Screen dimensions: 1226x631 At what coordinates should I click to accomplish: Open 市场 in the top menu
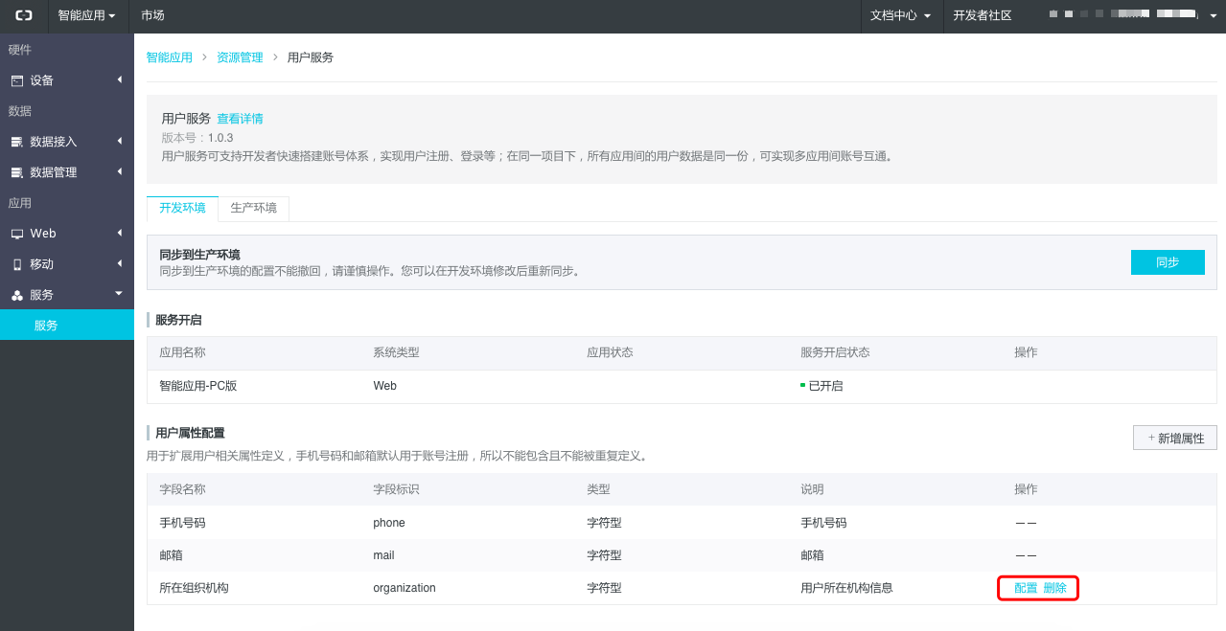[x=152, y=15]
